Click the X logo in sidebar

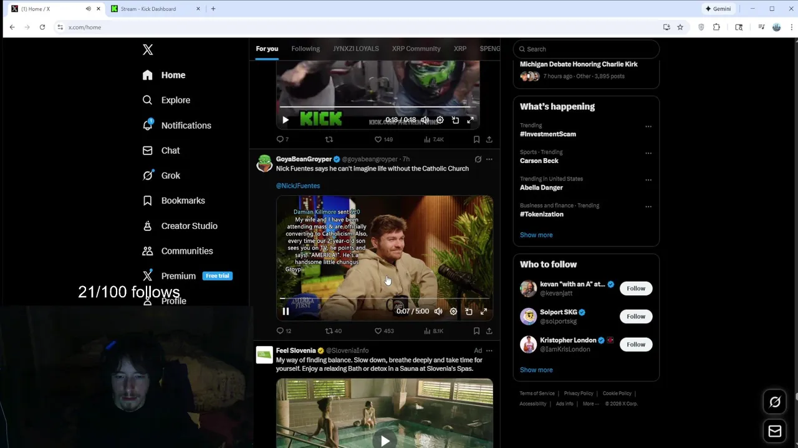coord(148,50)
